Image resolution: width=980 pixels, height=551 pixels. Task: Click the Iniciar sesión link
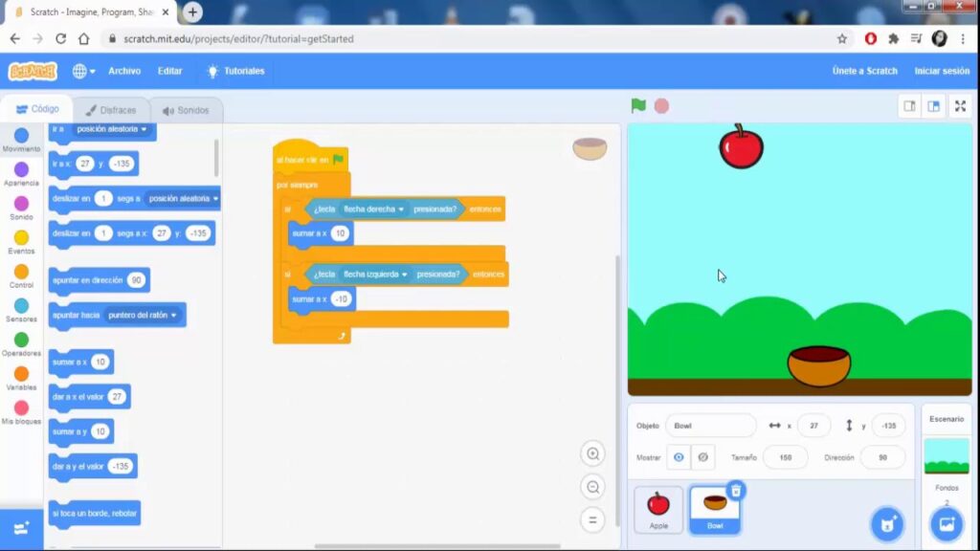pos(942,71)
